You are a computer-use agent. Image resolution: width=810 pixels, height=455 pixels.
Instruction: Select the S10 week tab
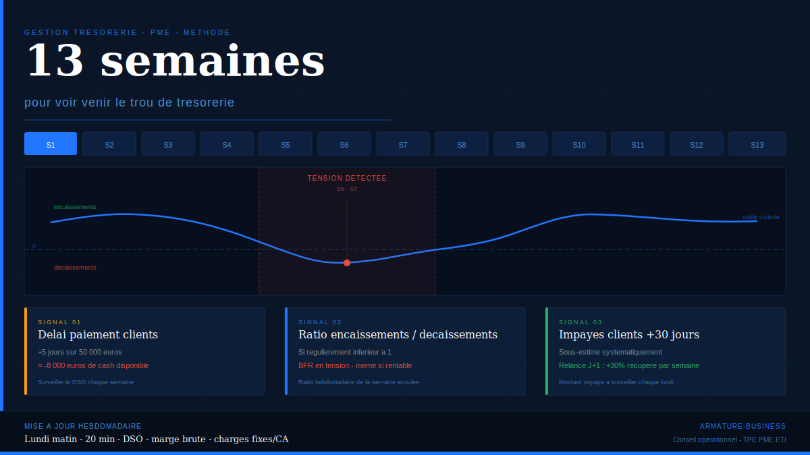pos(579,144)
